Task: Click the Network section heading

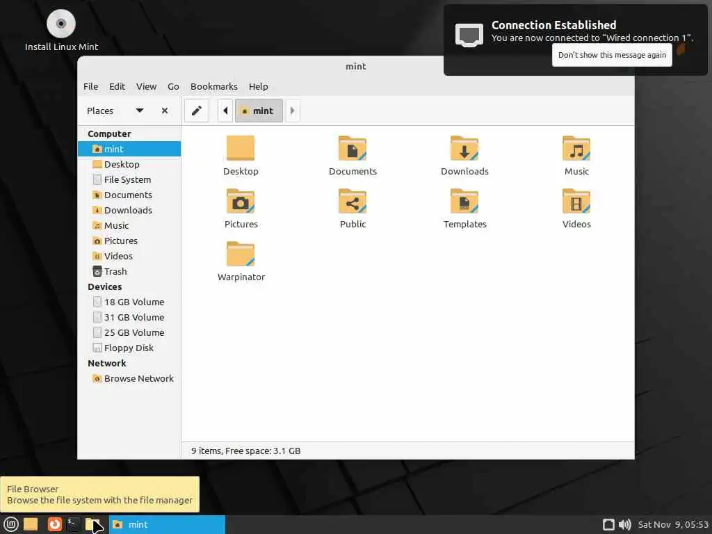Action: [x=107, y=363]
